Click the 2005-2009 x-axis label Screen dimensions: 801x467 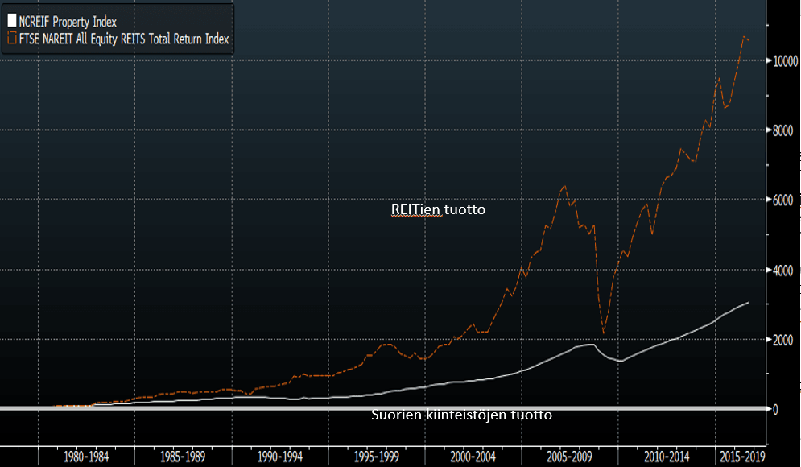pyautogui.click(x=570, y=457)
